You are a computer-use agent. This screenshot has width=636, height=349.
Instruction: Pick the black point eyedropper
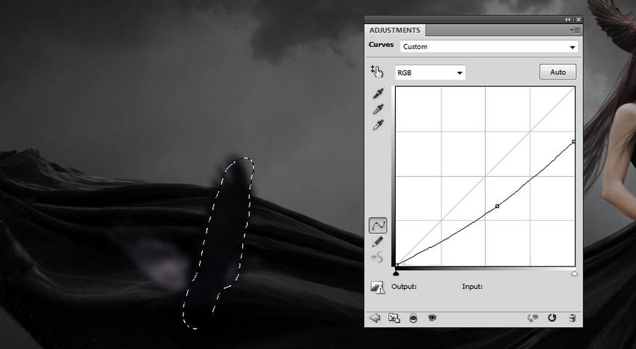coord(378,93)
